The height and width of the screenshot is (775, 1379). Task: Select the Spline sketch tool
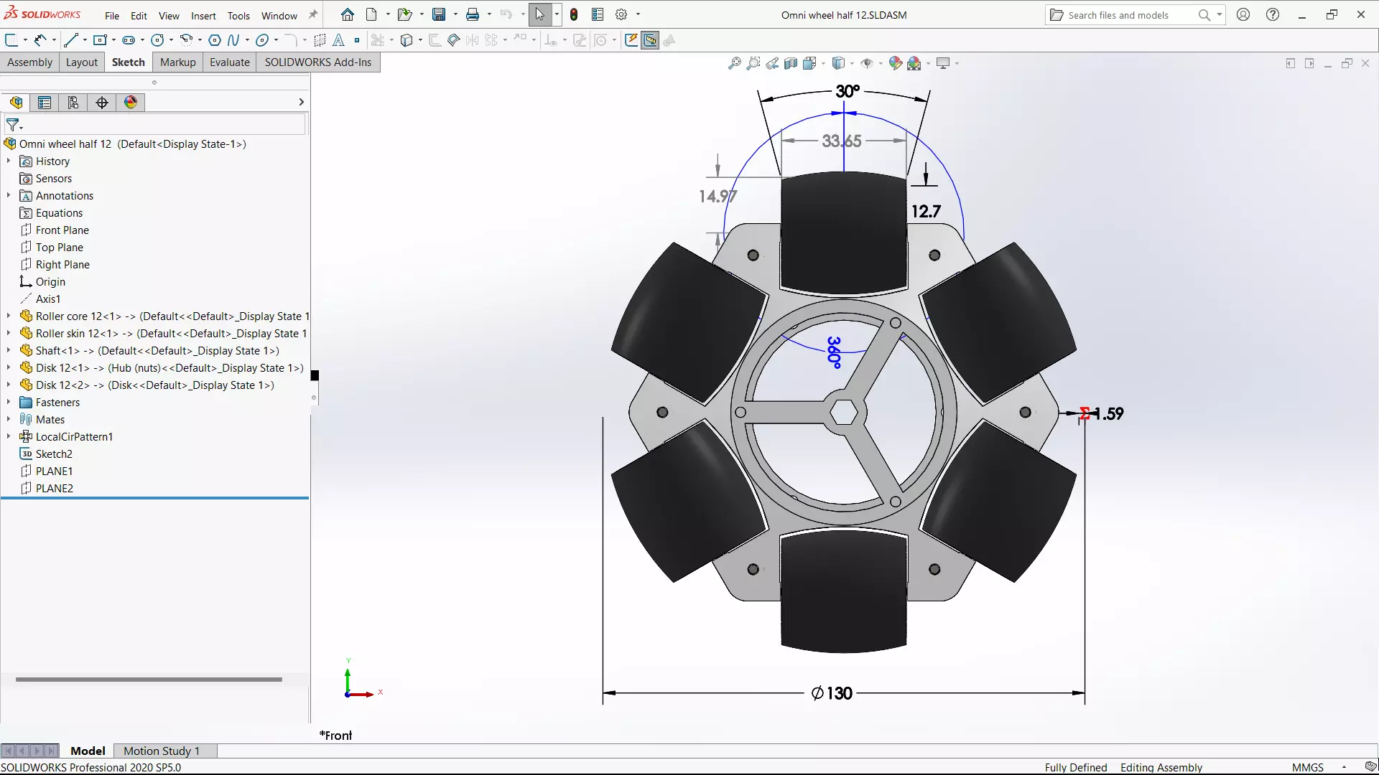233,40
